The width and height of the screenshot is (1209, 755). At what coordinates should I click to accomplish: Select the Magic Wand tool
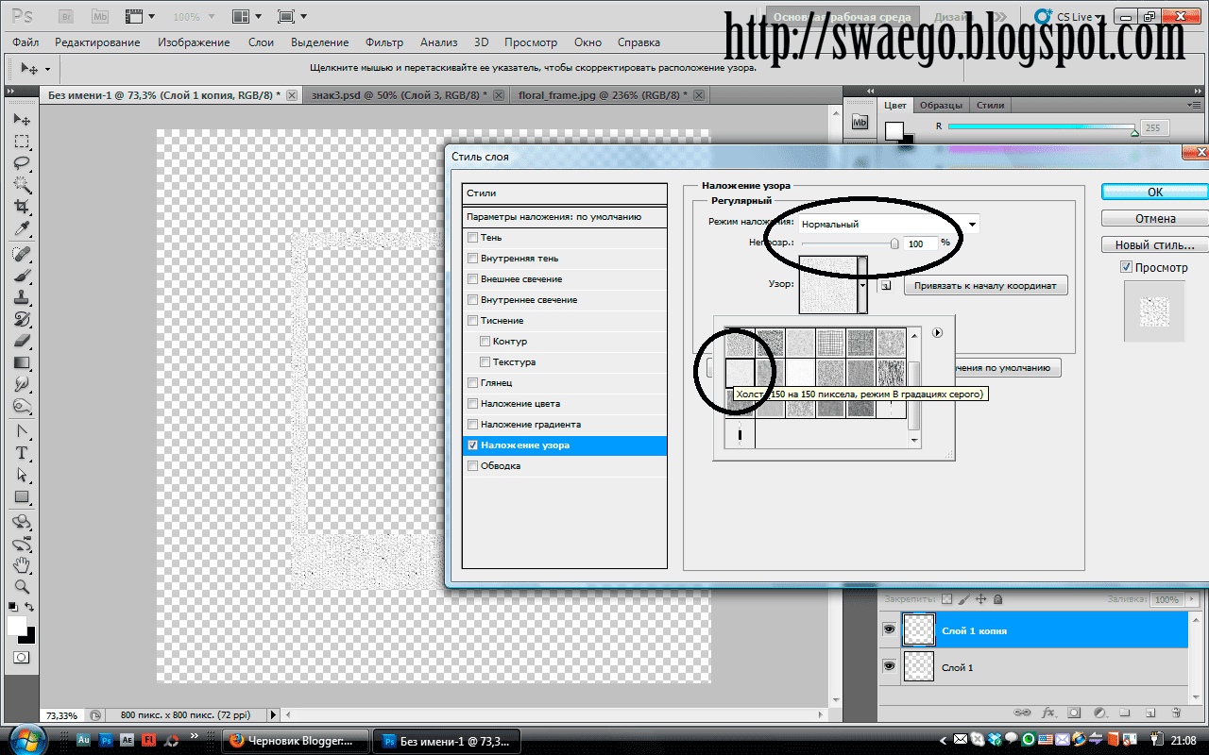point(22,185)
